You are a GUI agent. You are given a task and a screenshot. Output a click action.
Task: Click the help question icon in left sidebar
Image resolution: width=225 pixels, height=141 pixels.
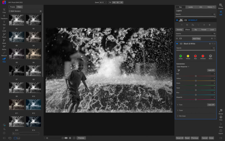(x=4, y=133)
